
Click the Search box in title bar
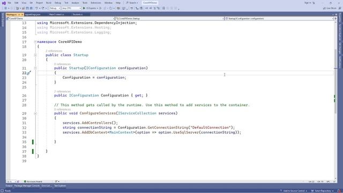point(132,3)
